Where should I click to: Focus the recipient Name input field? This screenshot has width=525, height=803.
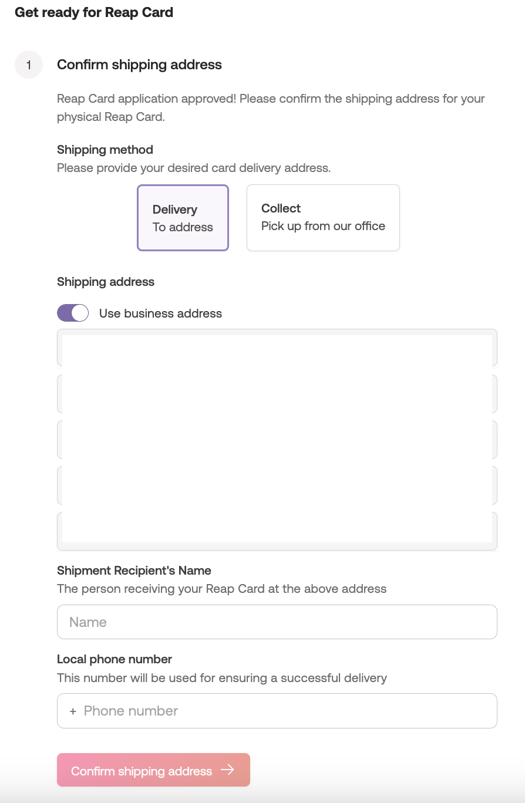tap(277, 622)
